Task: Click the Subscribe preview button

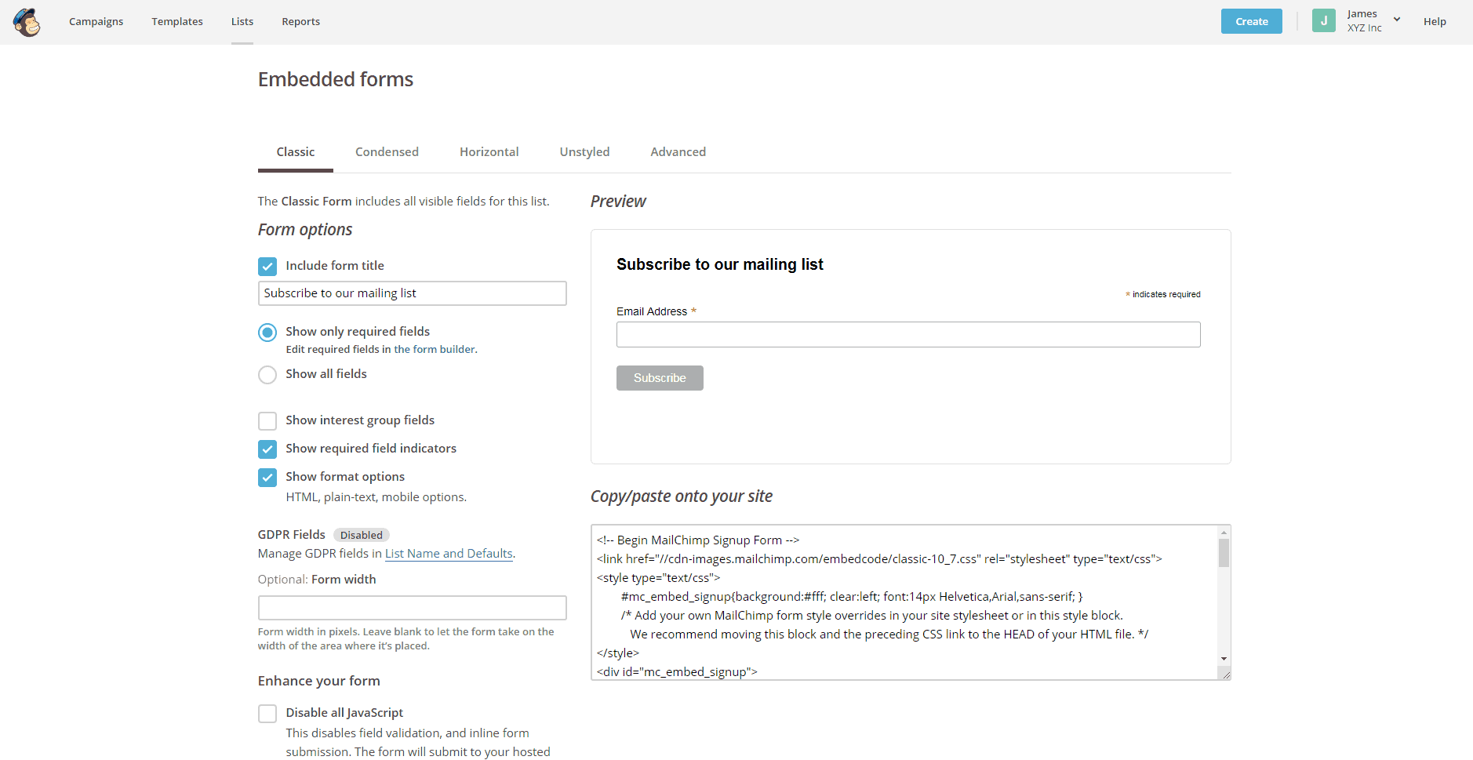Action: pyautogui.click(x=660, y=378)
